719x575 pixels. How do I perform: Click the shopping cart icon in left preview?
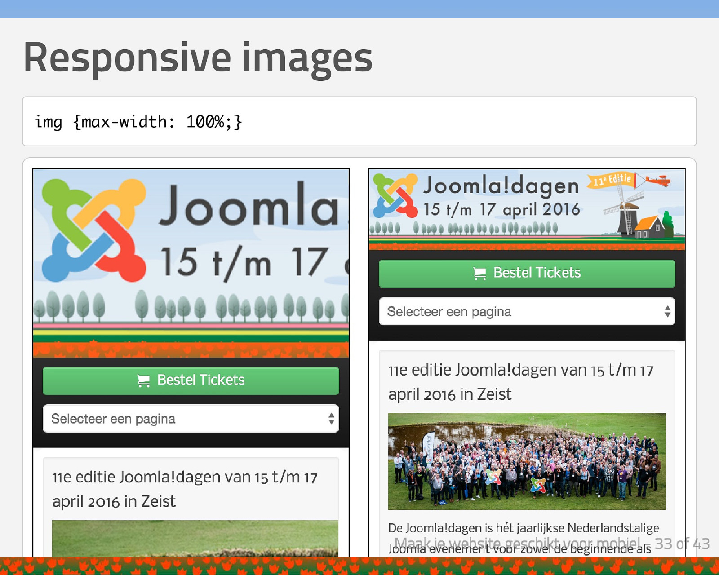(x=143, y=381)
